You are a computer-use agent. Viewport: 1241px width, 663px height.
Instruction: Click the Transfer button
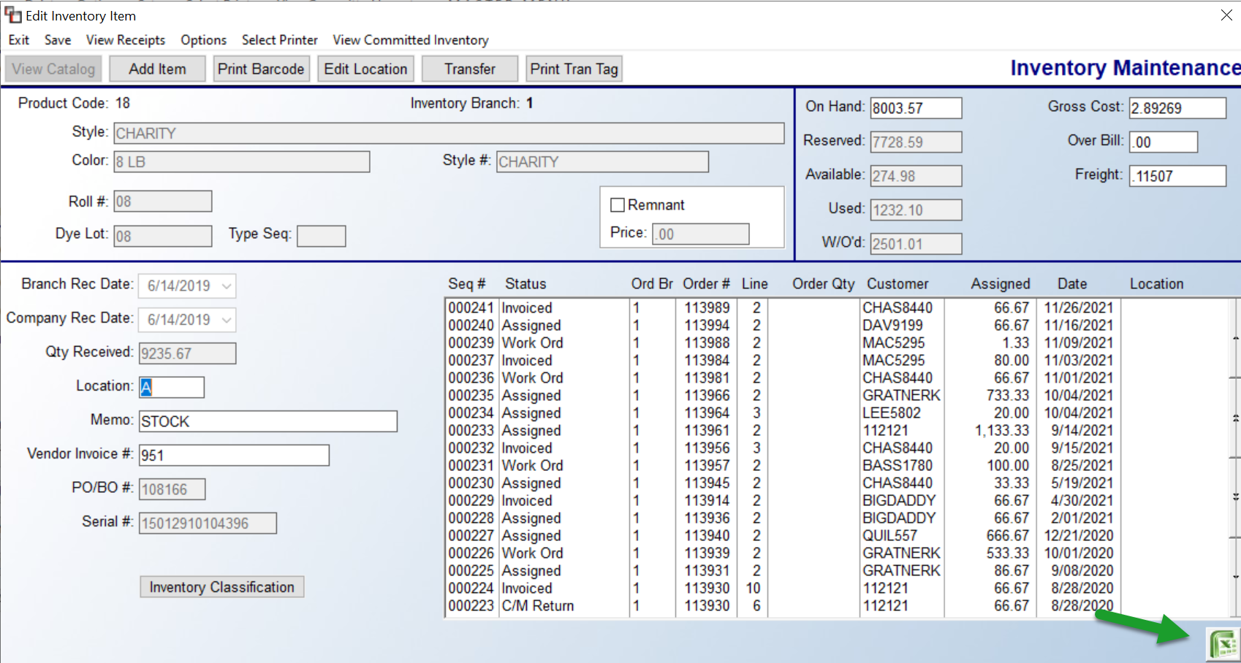point(470,69)
